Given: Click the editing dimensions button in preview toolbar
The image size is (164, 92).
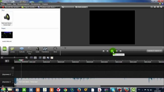Looking at the screenshot, I should click(x=68, y=7).
